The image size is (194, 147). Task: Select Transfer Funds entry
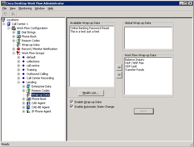pyautogui.click(x=135, y=70)
